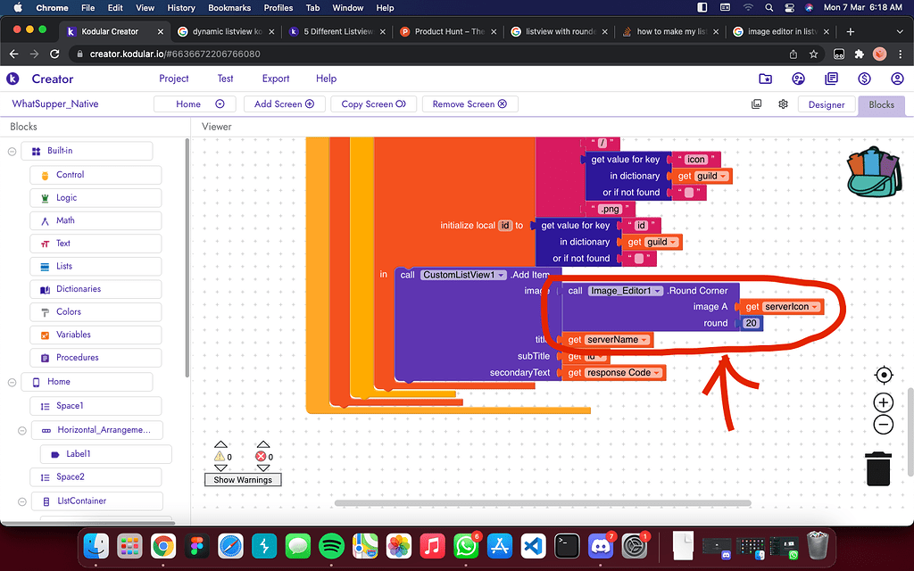Open Discord from the Dock
914x571 pixels.
601,547
